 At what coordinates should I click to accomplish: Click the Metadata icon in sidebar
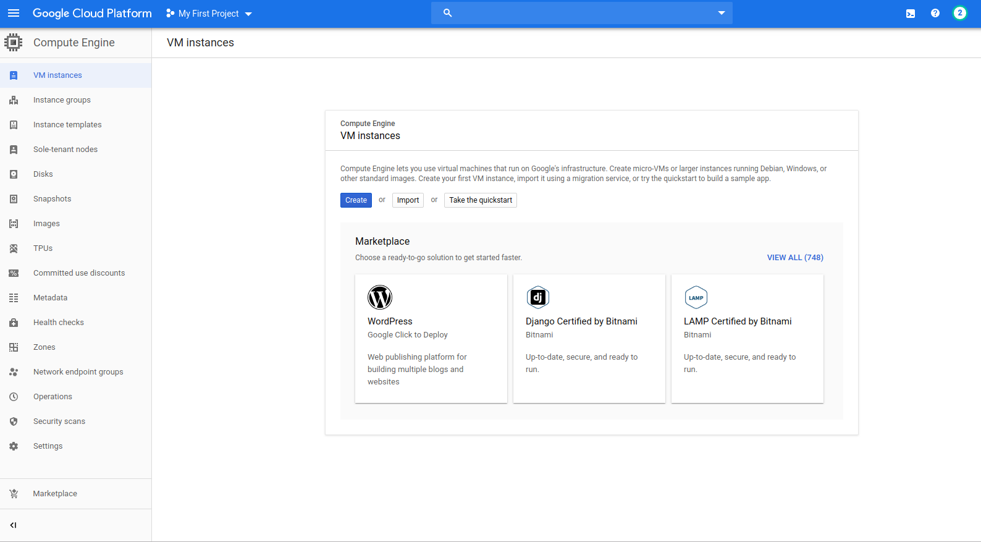pos(14,298)
